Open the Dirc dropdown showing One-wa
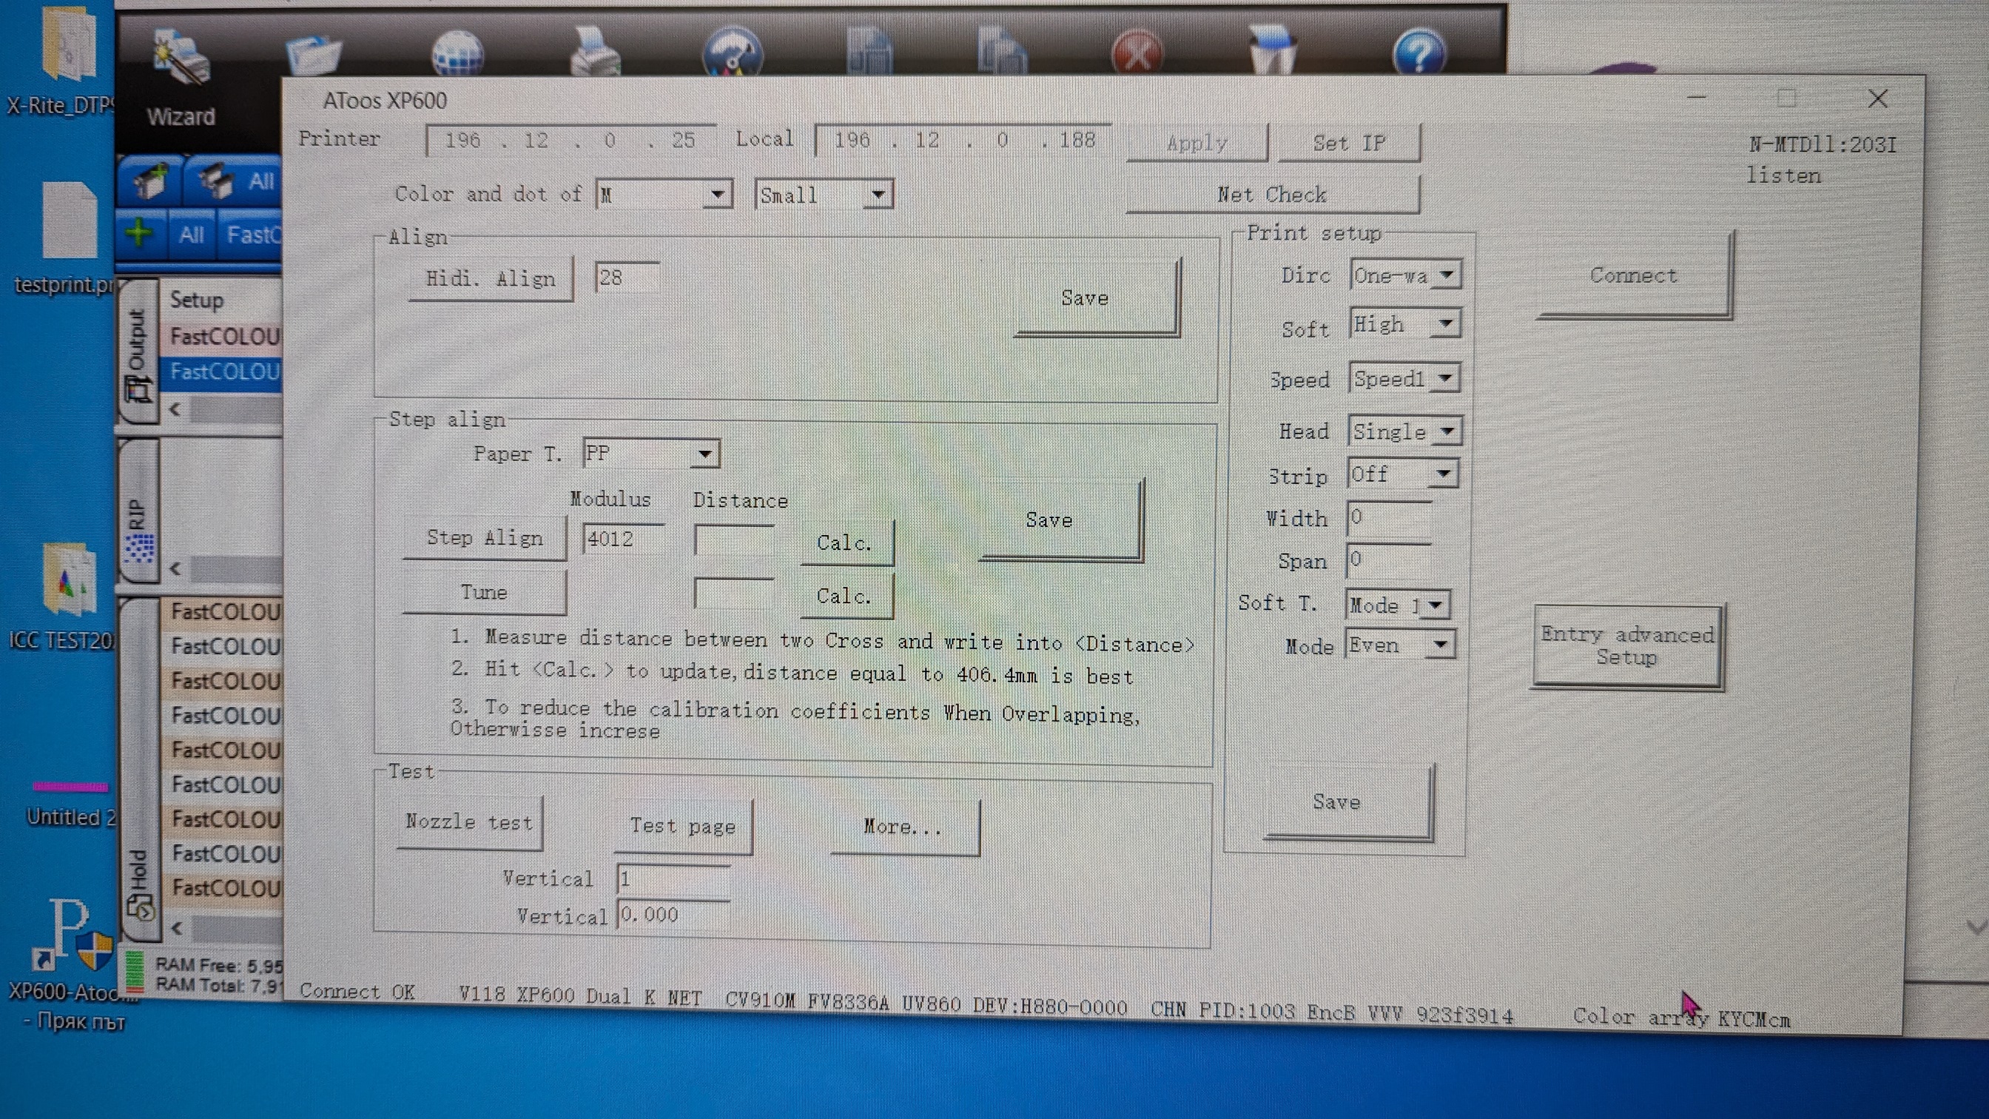The image size is (1989, 1119). point(1405,275)
